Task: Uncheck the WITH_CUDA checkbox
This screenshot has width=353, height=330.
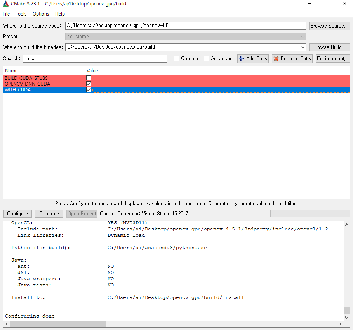Action: pyautogui.click(x=89, y=90)
